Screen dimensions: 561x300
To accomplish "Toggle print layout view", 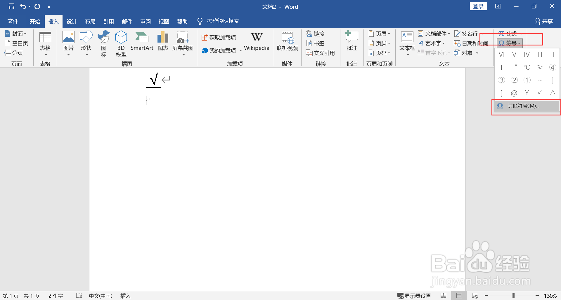I will tap(459, 296).
